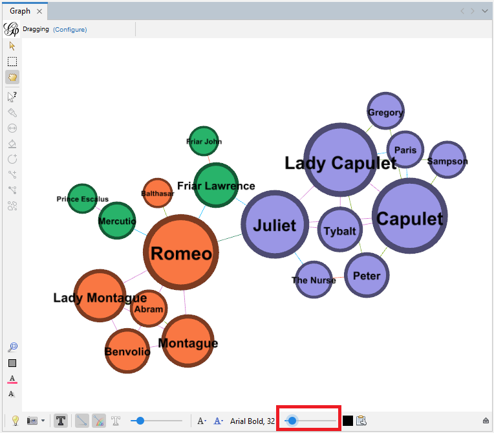Click the Tybalt node
The height and width of the screenshot is (433, 494).
pyautogui.click(x=340, y=229)
